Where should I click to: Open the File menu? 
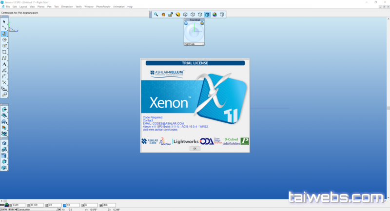8,7
